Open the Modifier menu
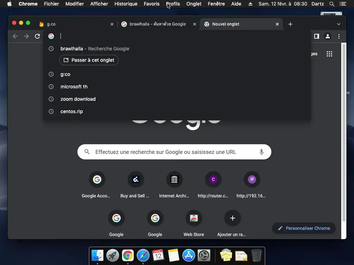The width and height of the screenshot is (354, 265). [75, 4]
